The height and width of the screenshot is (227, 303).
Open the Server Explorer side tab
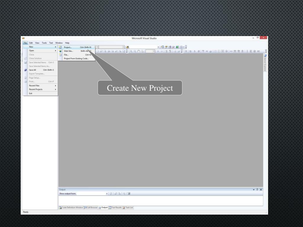click(265, 63)
